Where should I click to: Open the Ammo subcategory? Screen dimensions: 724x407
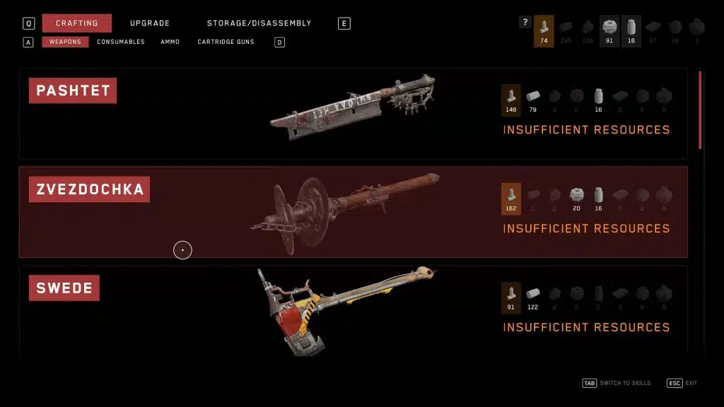[x=170, y=42]
